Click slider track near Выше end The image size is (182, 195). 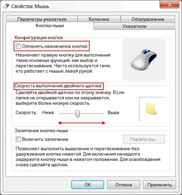pyautogui.click(x=100, y=113)
